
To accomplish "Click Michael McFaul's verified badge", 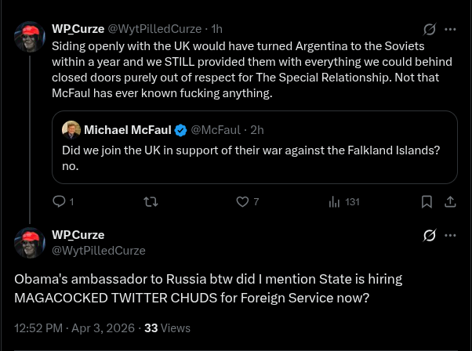I will pos(180,130).
